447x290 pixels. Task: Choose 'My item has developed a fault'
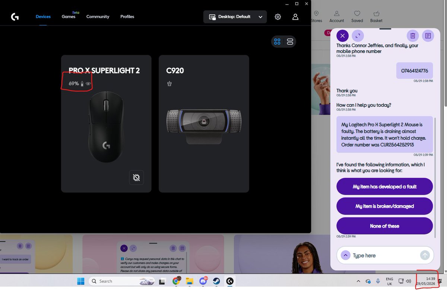pos(384,186)
